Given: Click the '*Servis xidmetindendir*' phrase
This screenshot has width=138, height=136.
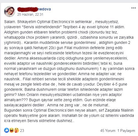Looking at the screenshot, I should point(42,27).
